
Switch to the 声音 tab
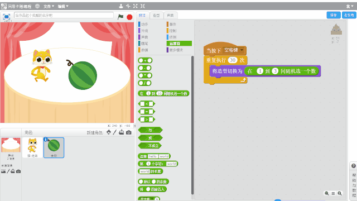pyautogui.click(x=170, y=15)
